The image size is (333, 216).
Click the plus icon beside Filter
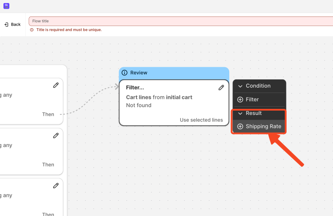[240, 100]
